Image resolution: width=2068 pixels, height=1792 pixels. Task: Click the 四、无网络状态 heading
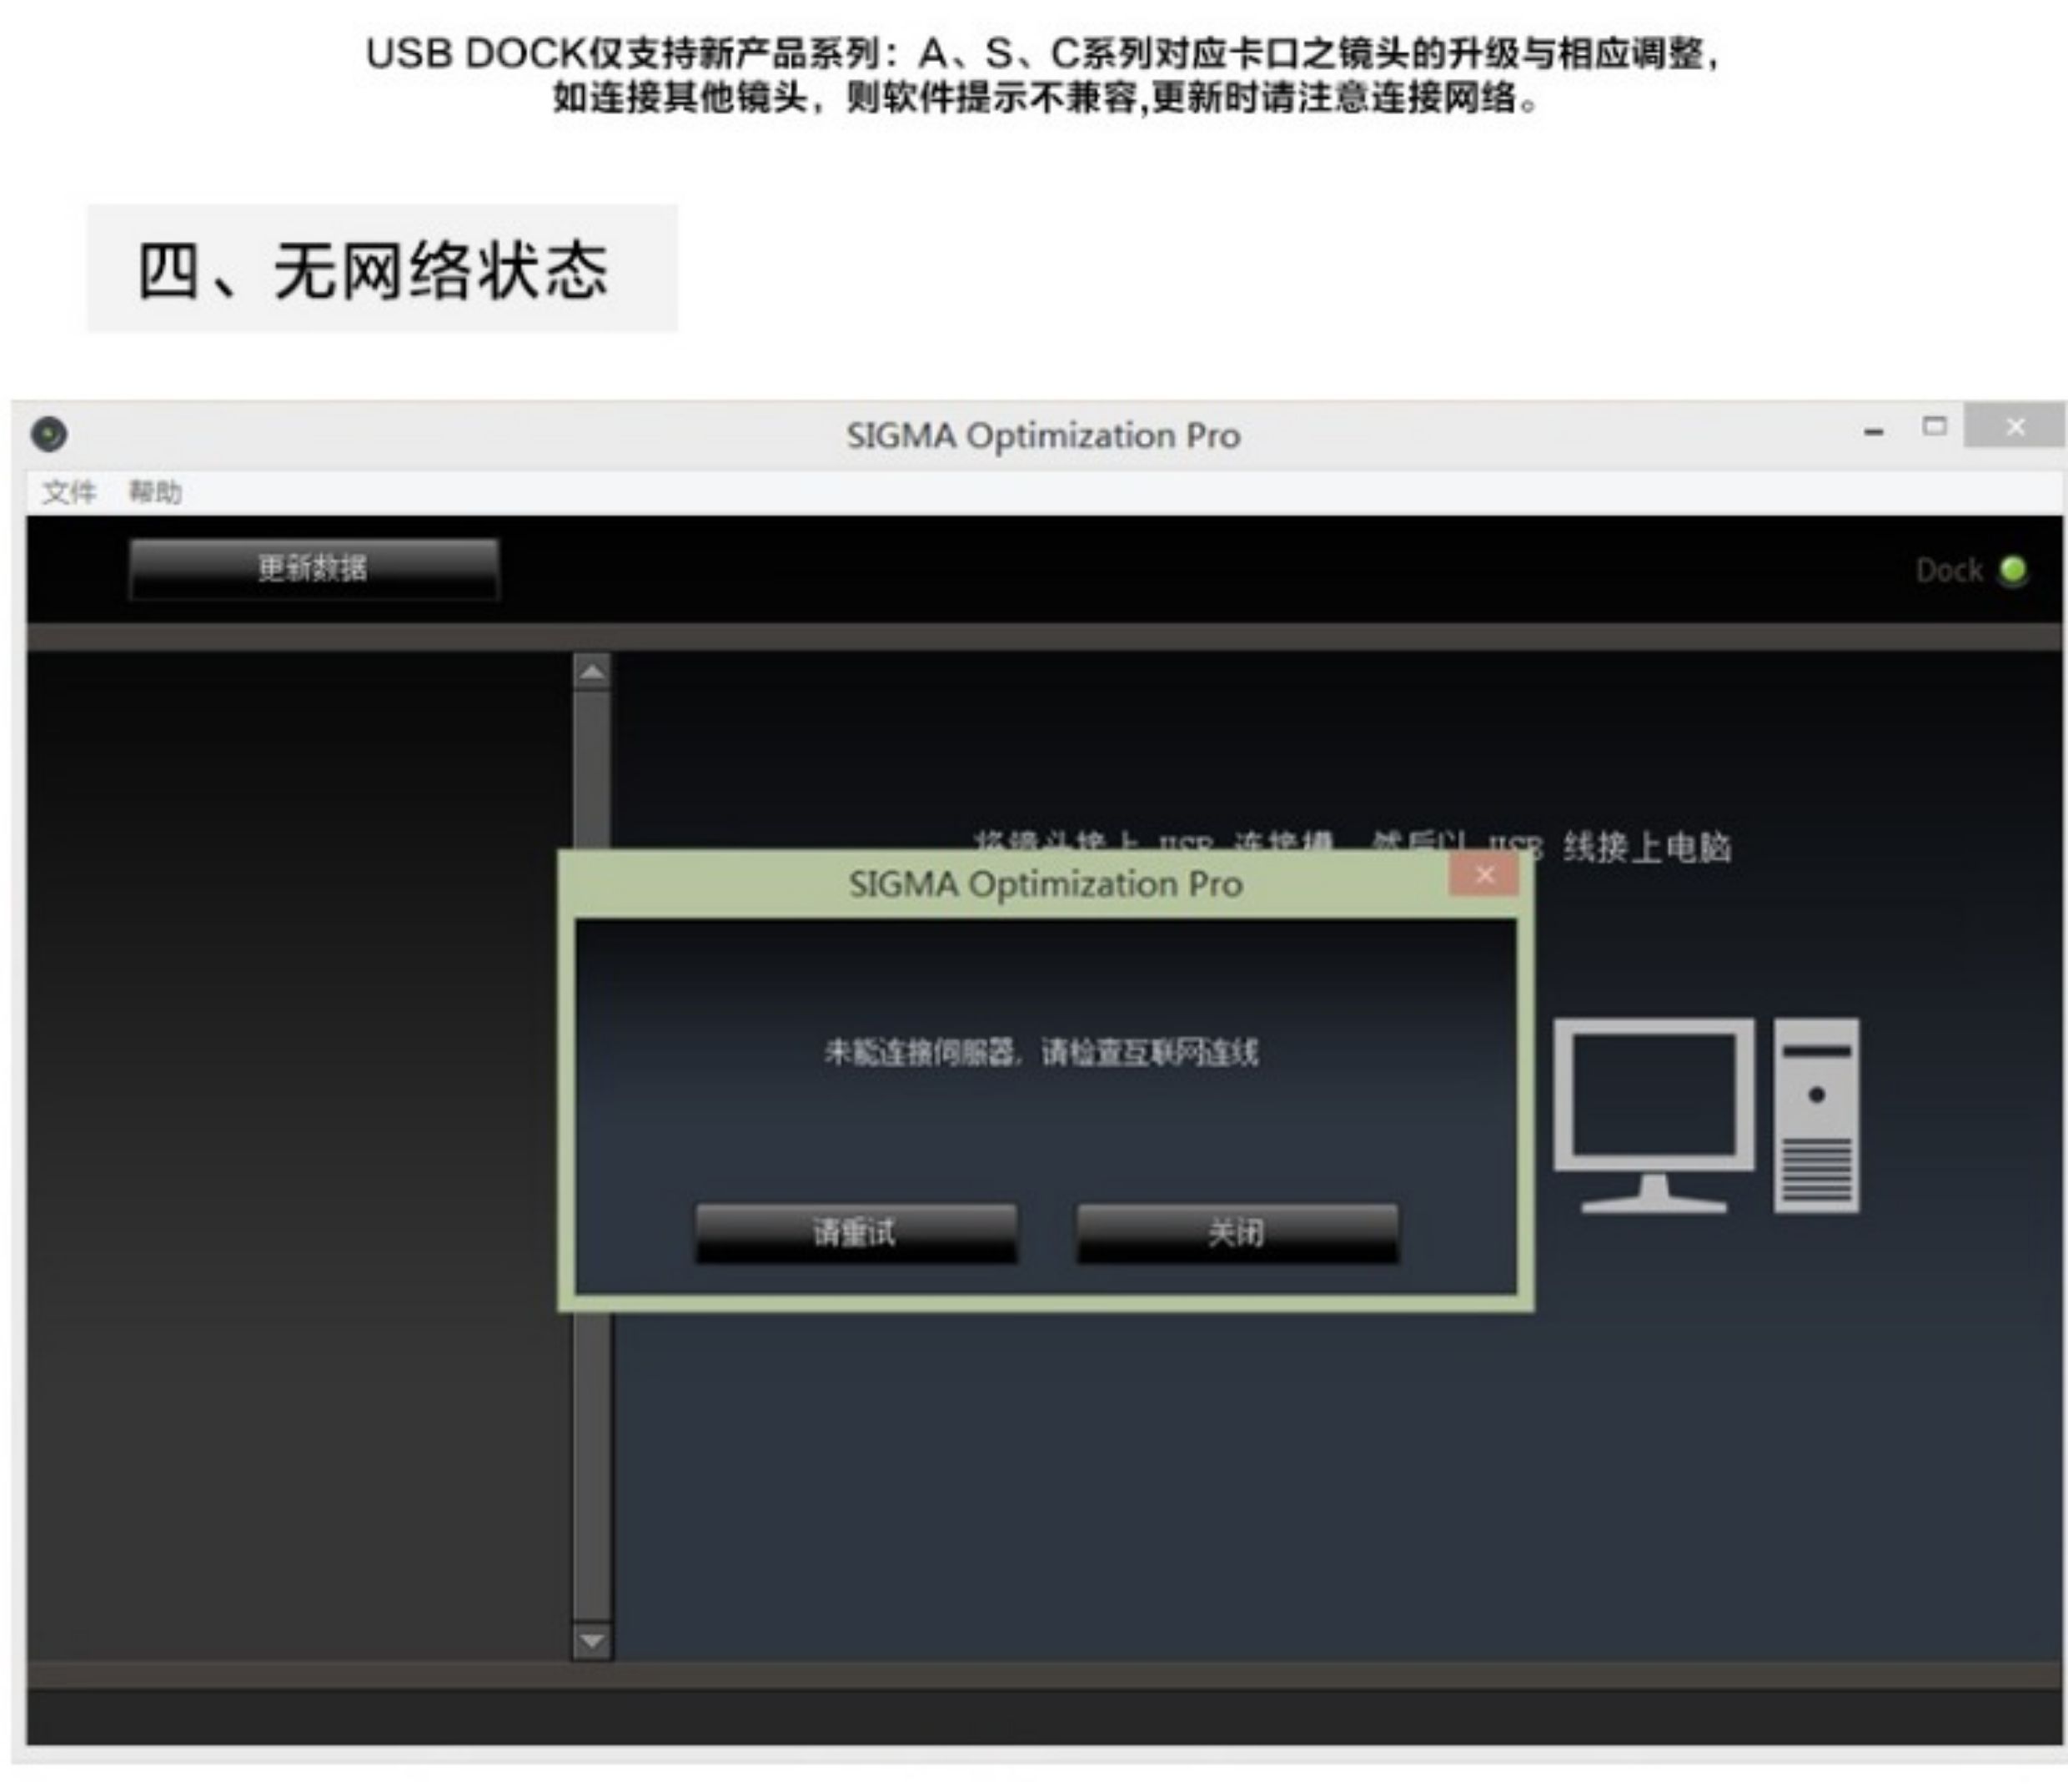(373, 270)
